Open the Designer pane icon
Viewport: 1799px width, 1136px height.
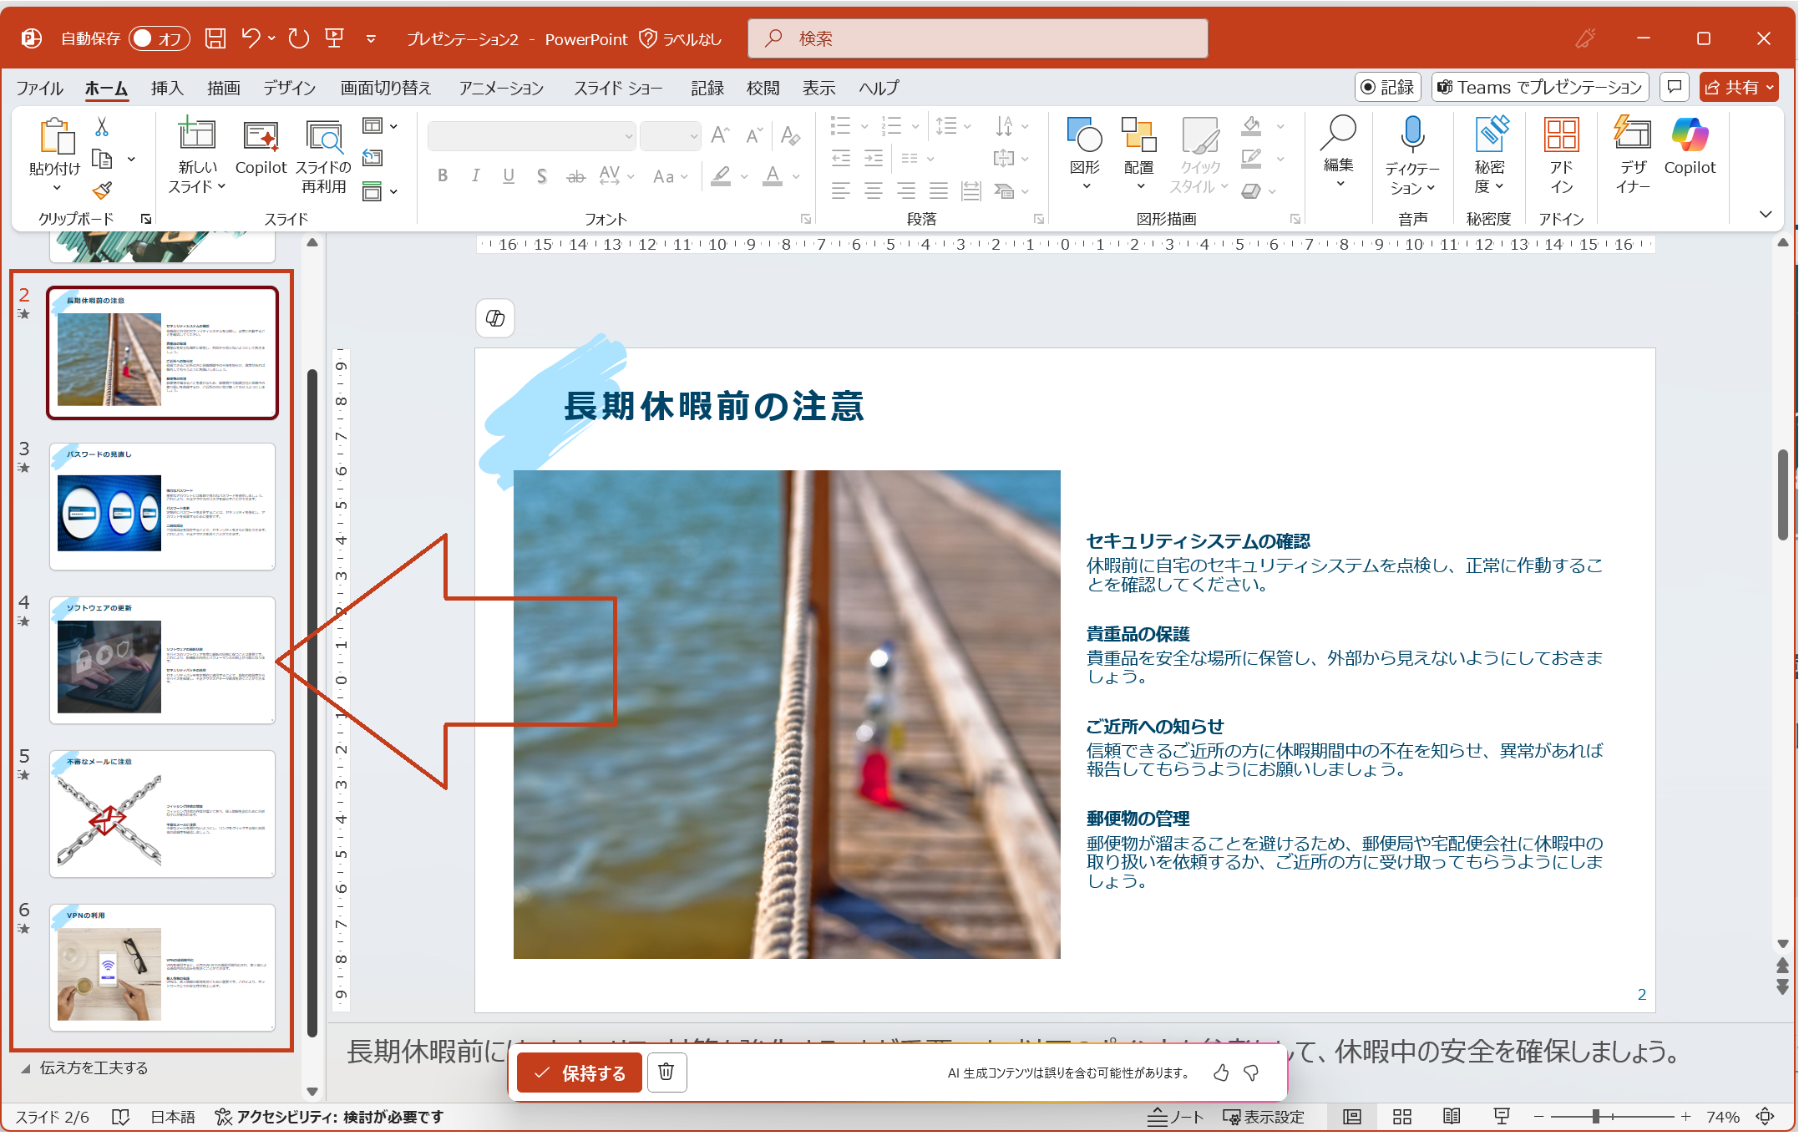tap(1632, 135)
